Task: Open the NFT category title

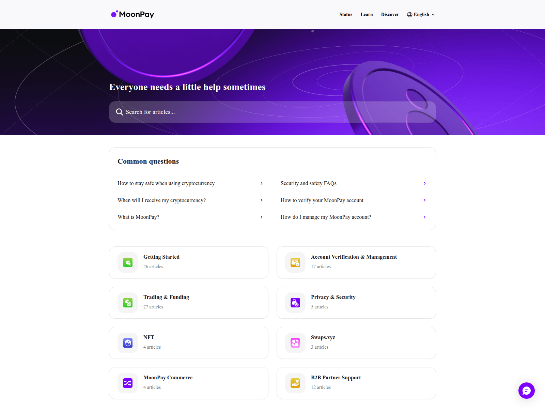Action: pos(149,337)
